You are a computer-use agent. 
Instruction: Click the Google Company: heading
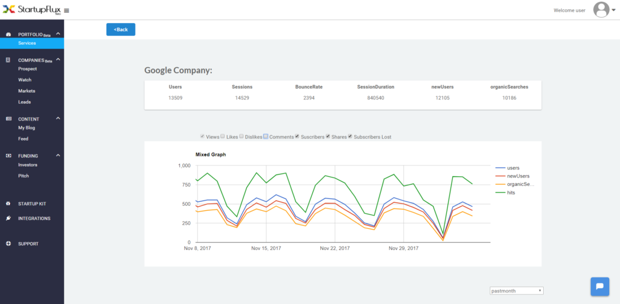179,71
